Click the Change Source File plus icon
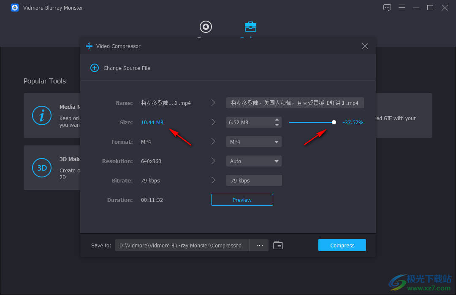 95,68
